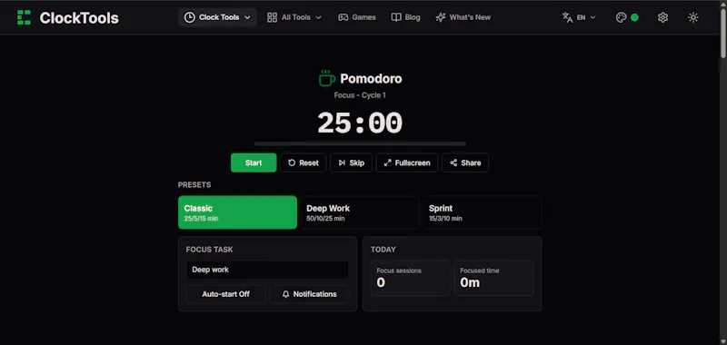Select the Sprint 15/3/10 preset
727x345 pixels.
[483, 212]
